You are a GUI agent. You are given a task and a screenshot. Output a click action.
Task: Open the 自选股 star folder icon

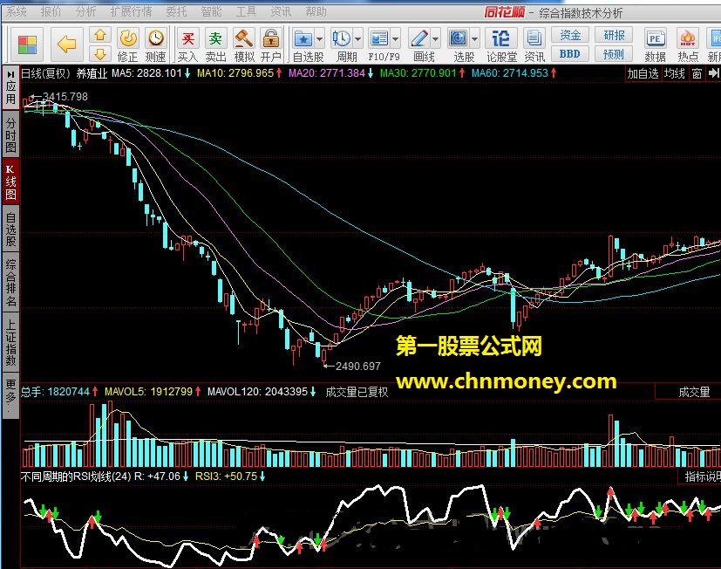tap(303, 38)
